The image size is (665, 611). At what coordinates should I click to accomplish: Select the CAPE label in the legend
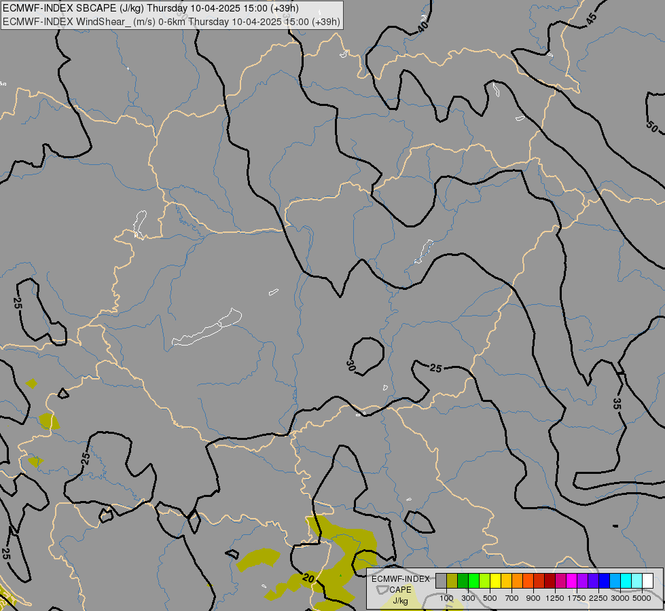[400, 590]
